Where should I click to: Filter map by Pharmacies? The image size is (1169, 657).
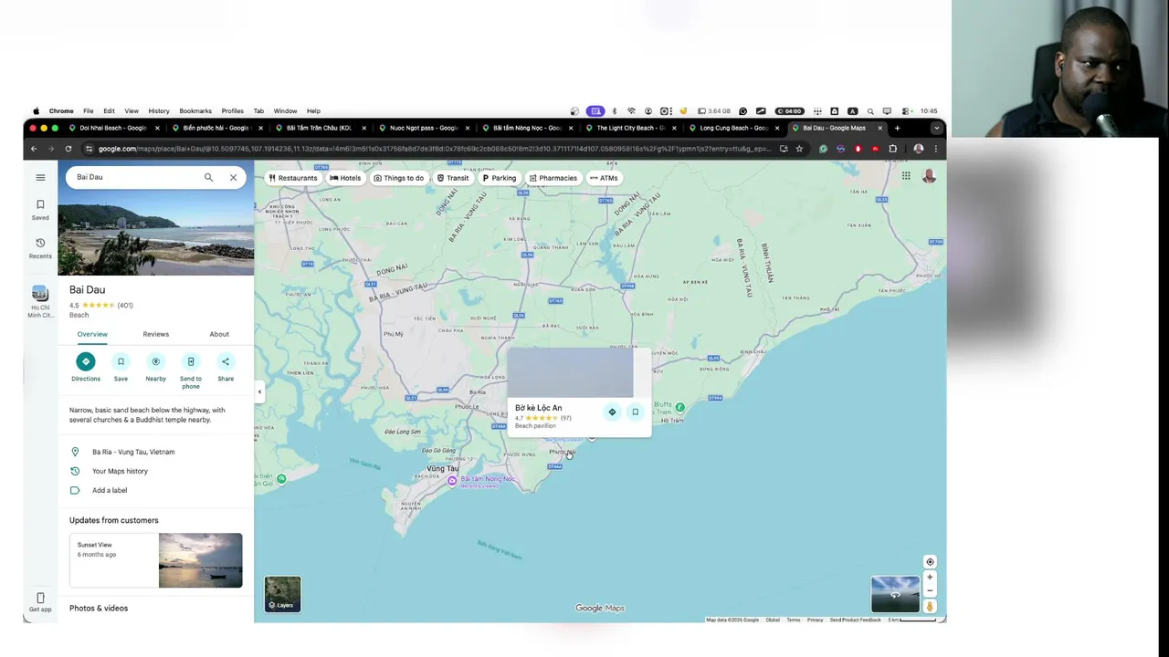[553, 178]
